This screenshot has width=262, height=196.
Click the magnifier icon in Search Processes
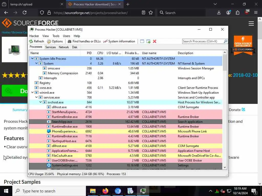(225, 41)
